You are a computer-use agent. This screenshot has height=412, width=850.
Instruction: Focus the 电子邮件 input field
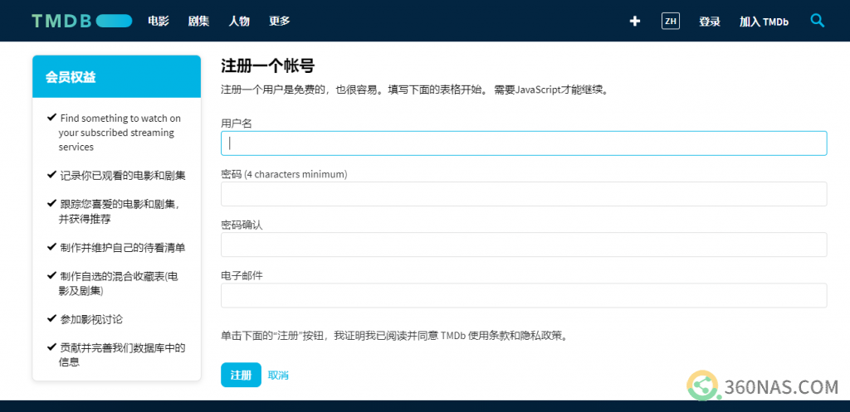click(524, 295)
